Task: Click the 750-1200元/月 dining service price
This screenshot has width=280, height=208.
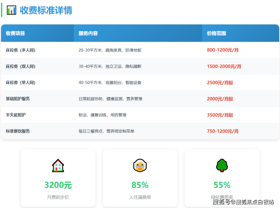Action: [x=223, y=131]
